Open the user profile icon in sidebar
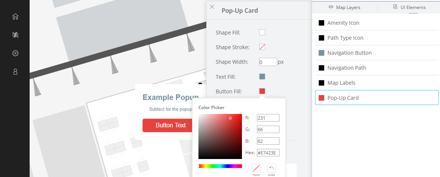Image resolution: width=440 pixels, height=177 pixels. [15, 72]
